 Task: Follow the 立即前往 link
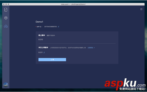tap(90, 48)
